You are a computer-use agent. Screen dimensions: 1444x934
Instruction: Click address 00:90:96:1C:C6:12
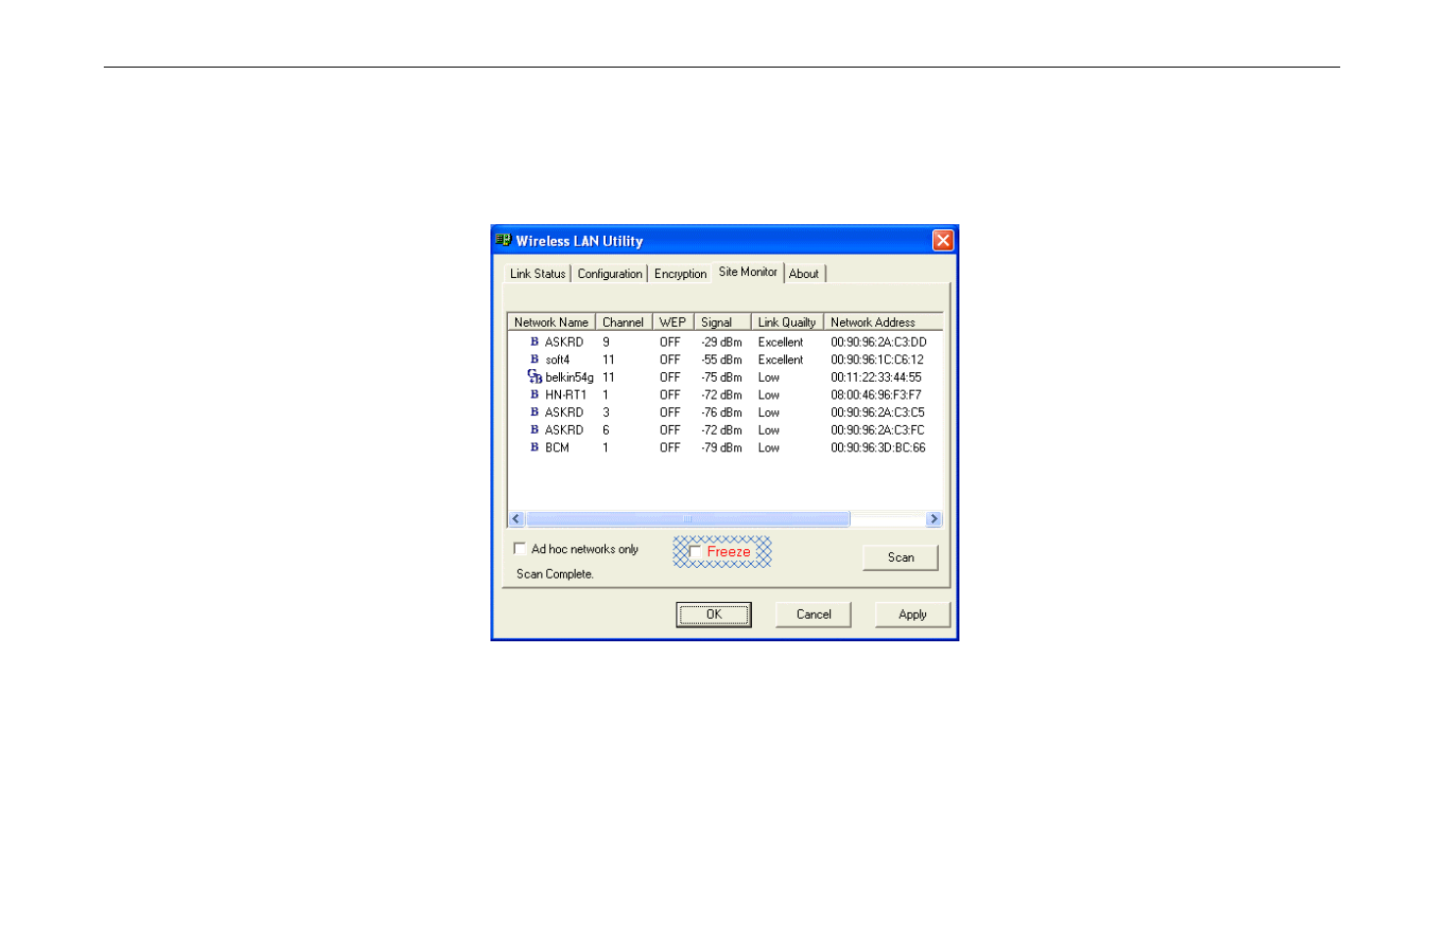[x=877, y=360]
